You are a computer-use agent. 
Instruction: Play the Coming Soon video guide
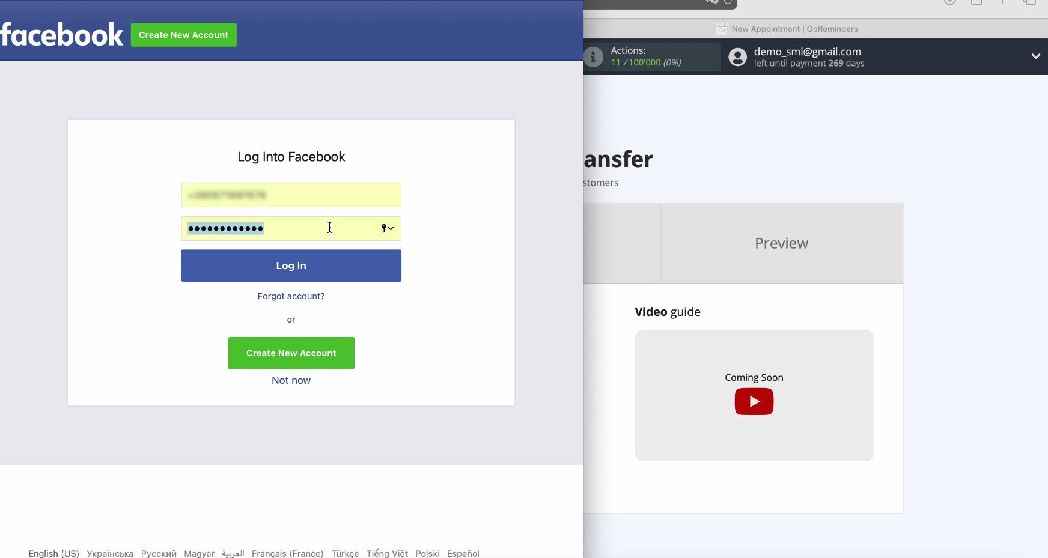pos(754,401)
